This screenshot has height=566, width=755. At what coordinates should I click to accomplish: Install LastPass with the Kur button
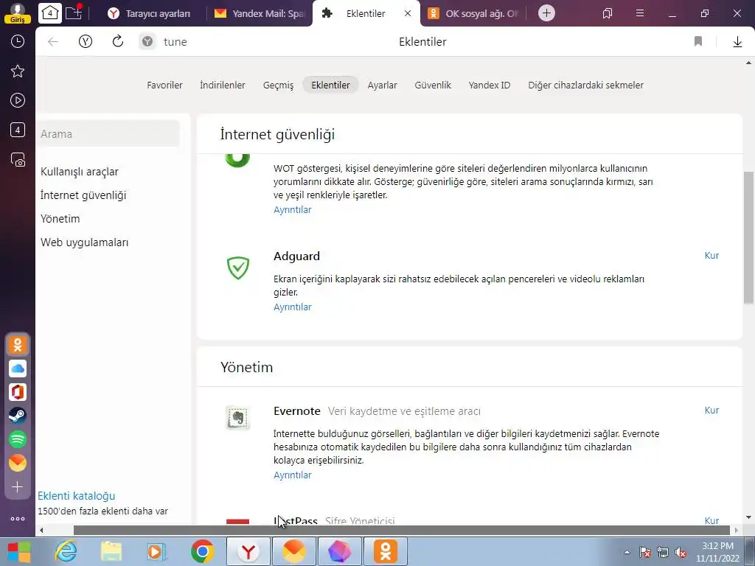point(711,520)
